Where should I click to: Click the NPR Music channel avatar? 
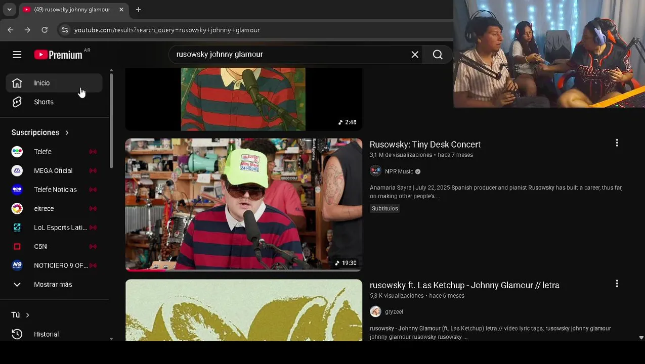[x=375, y=171]
